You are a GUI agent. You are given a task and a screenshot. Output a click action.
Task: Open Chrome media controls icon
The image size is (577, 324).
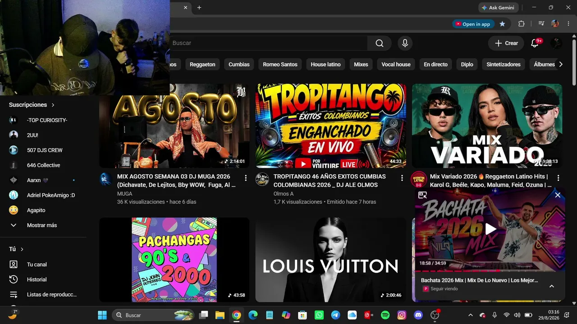coord(541,24)
